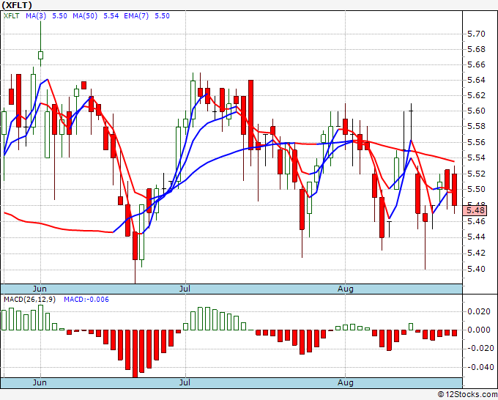
Task: Click the 0.000 MACD axis label
Action: tap(479, 330)
